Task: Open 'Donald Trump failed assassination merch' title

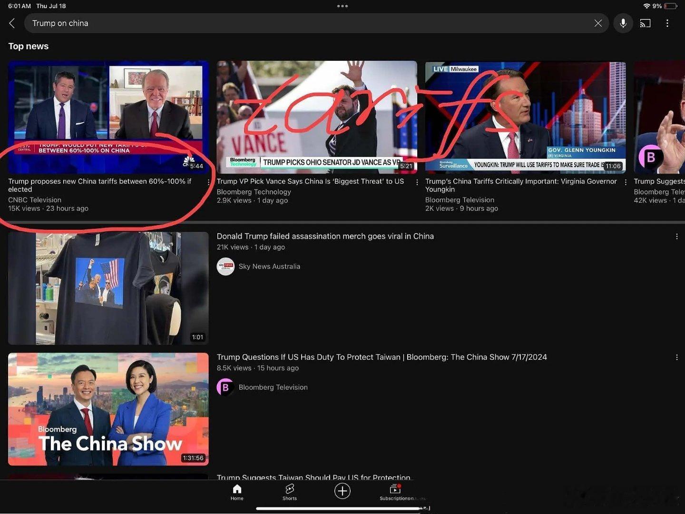Action: tap(325, 237)
